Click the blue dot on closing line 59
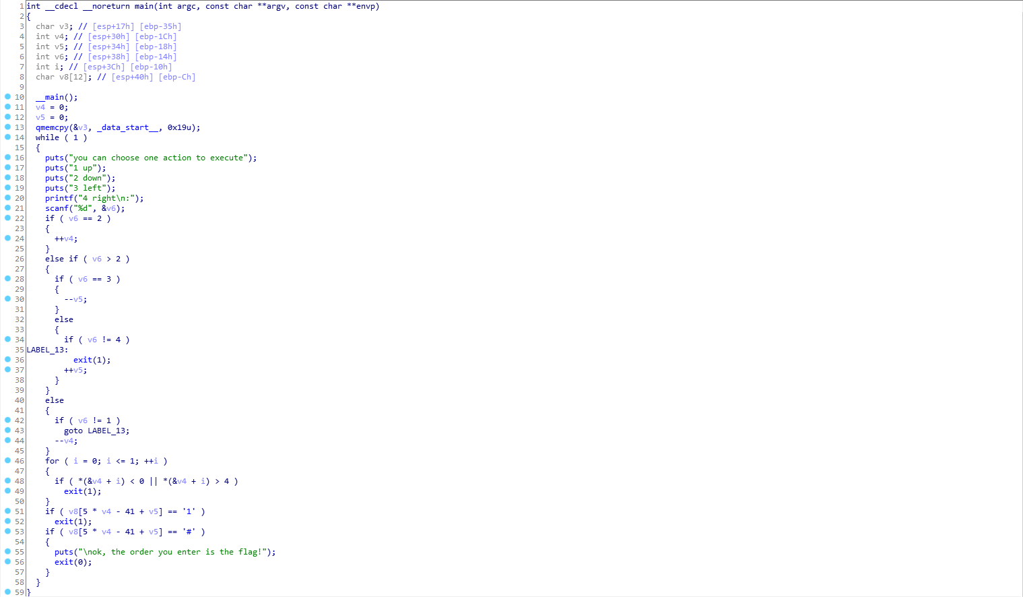1023x597 pixels. tap(7, 592)
